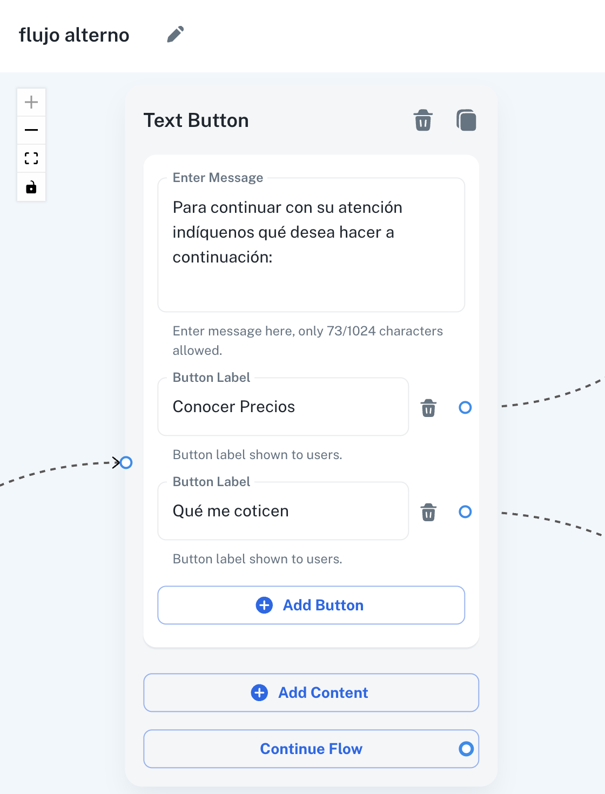
Task: Click the Conocer Precios output connector
Action: tap(465, 407)
